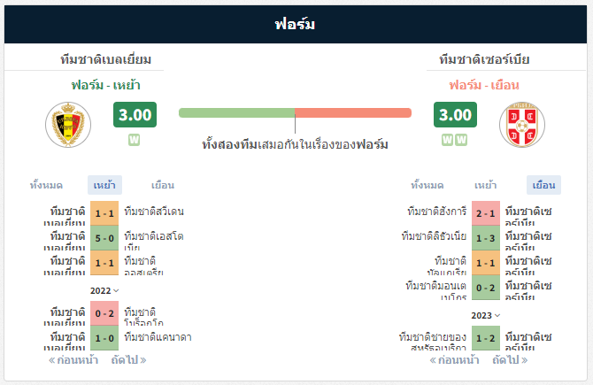This screenshot has height=385, width=593.
Task: Expand the 2023 year dropdown
Action: [x=486, y=316]
